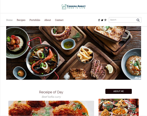Open the Facebook social icon
The width and height of the screenshot is (147, 116).
click(99, 20)
